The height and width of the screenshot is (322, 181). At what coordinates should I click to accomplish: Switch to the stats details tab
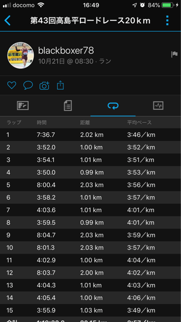click(x=68, y=106)
